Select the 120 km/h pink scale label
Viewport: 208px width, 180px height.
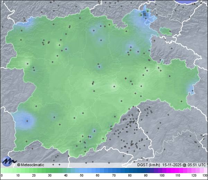click(193, 175)
